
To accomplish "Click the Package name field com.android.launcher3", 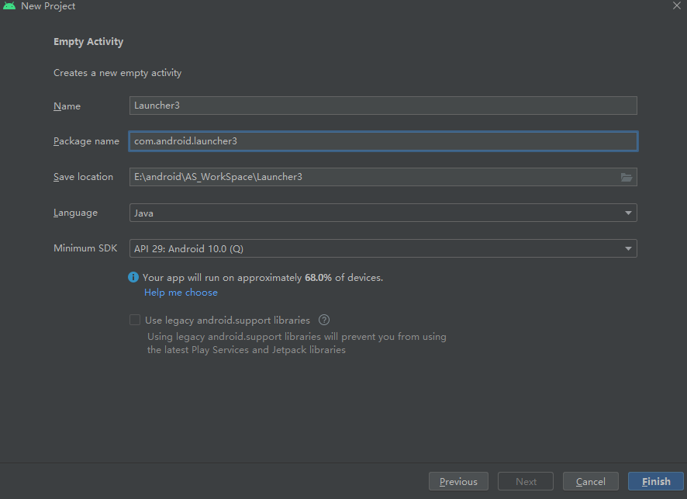I will click(383, 141).
